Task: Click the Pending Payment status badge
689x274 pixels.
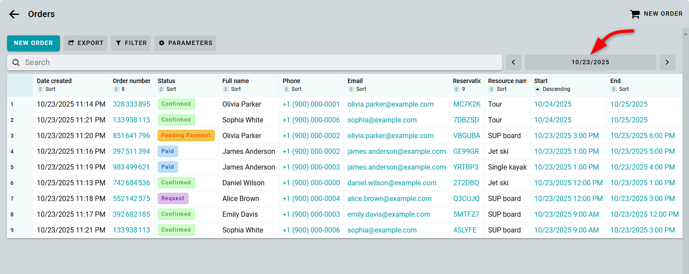Action: click(186, 135)
